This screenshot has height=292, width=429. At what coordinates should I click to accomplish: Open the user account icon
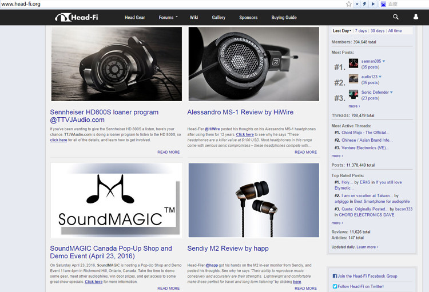coord(416,17)
